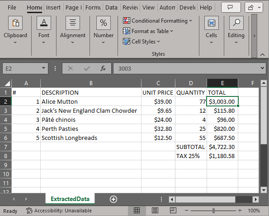Open Insert Function fx dialog

point(103,68)
